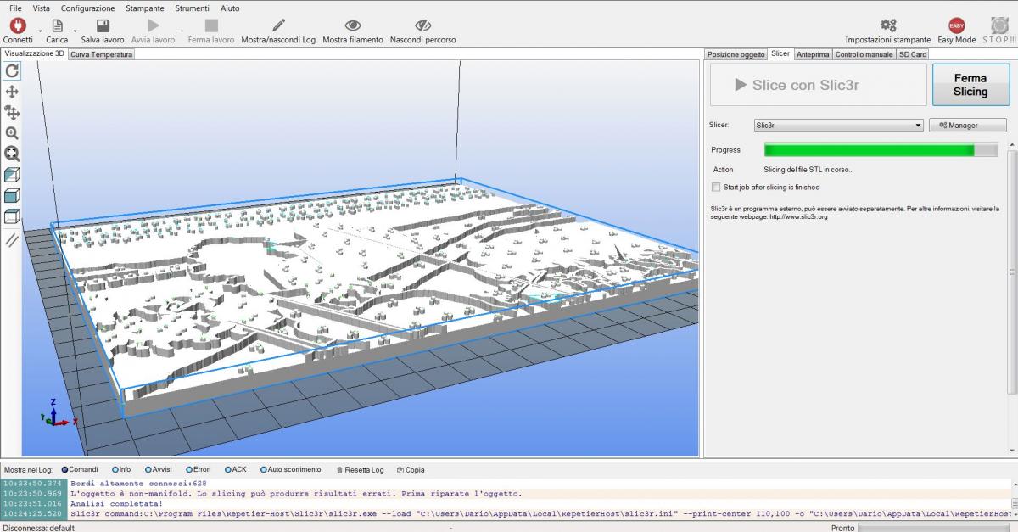Select the rotate view tool

click(x=12, y=71)
